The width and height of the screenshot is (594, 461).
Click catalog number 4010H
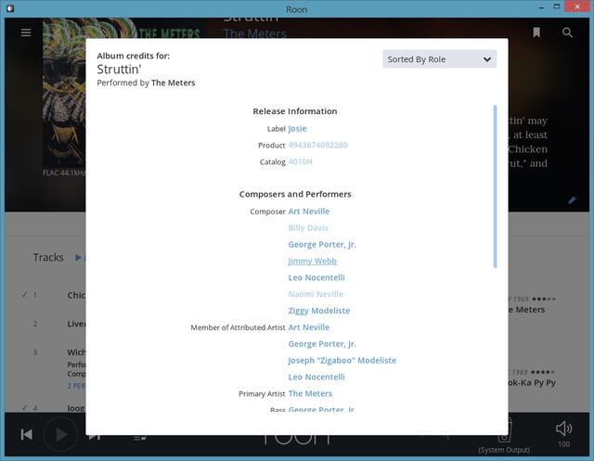tap(300, 162)
